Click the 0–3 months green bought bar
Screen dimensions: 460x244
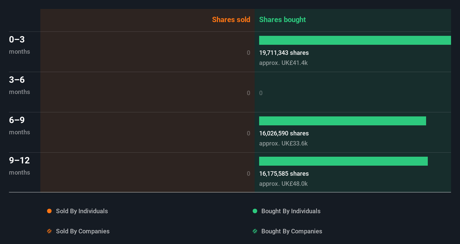(355, 40)
